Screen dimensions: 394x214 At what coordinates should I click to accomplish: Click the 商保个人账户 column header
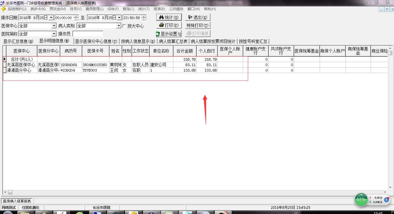coord(333,51)
